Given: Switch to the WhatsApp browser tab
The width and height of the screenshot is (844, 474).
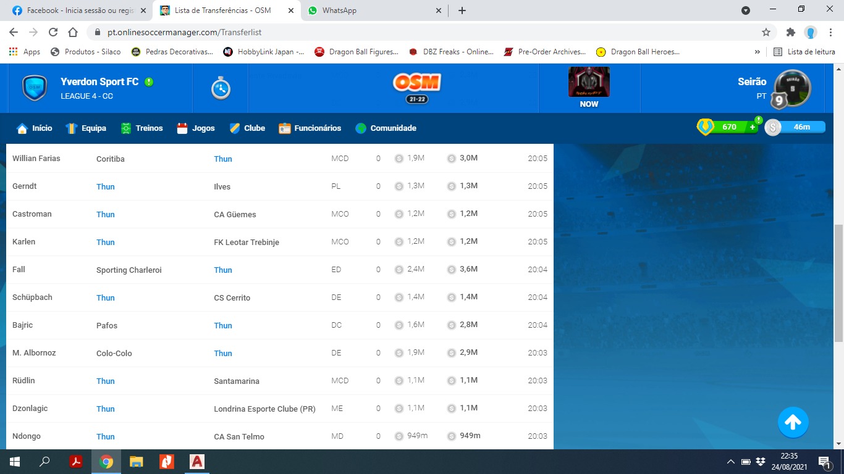Looking at the screenshot, I should [375, 10].
